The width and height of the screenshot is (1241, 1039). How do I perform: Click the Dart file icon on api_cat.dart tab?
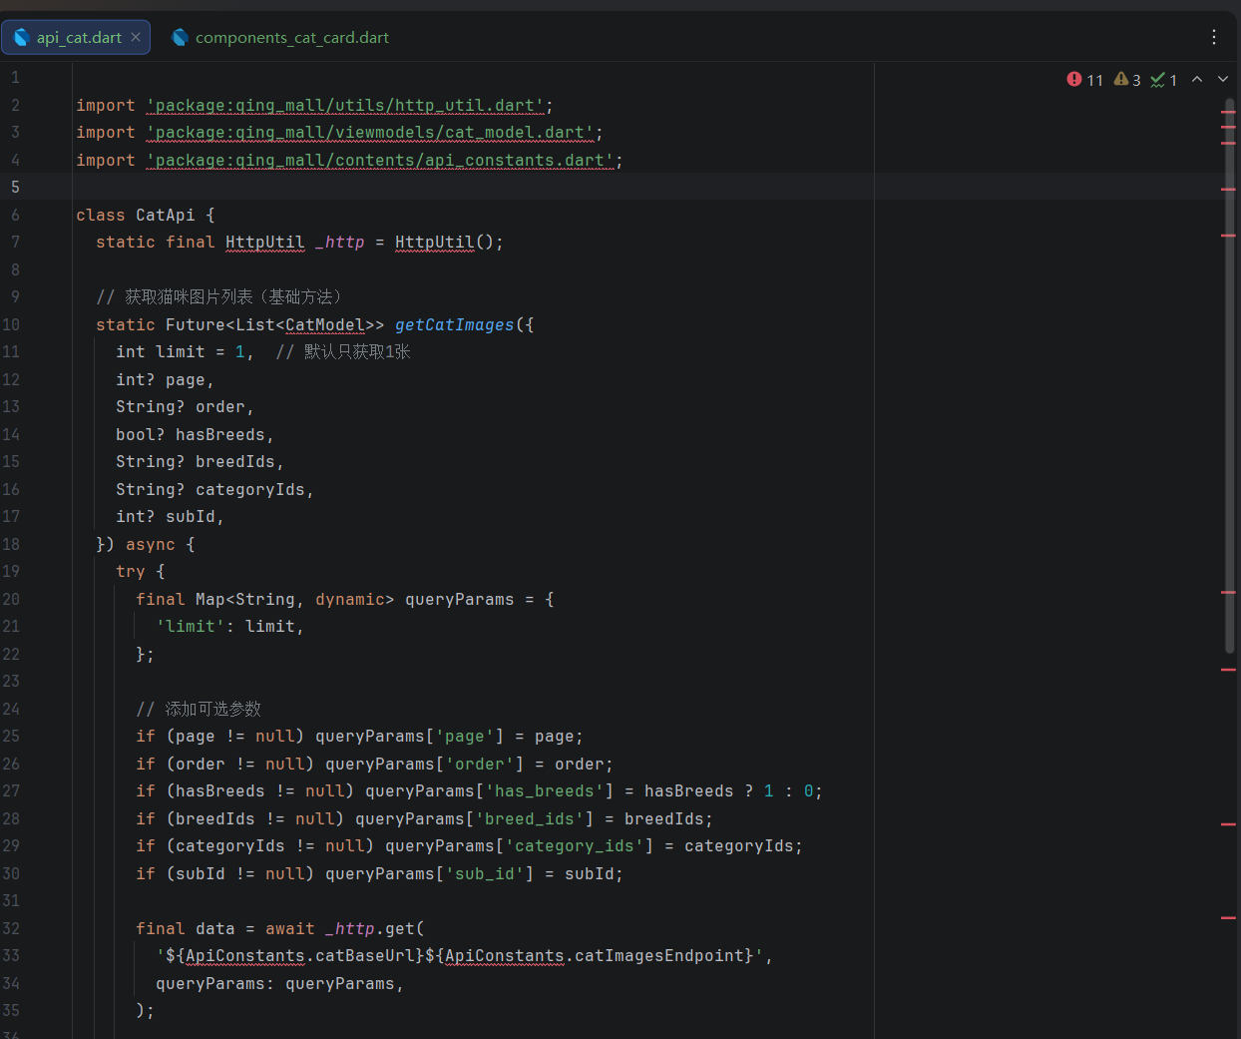pos(21,37)
